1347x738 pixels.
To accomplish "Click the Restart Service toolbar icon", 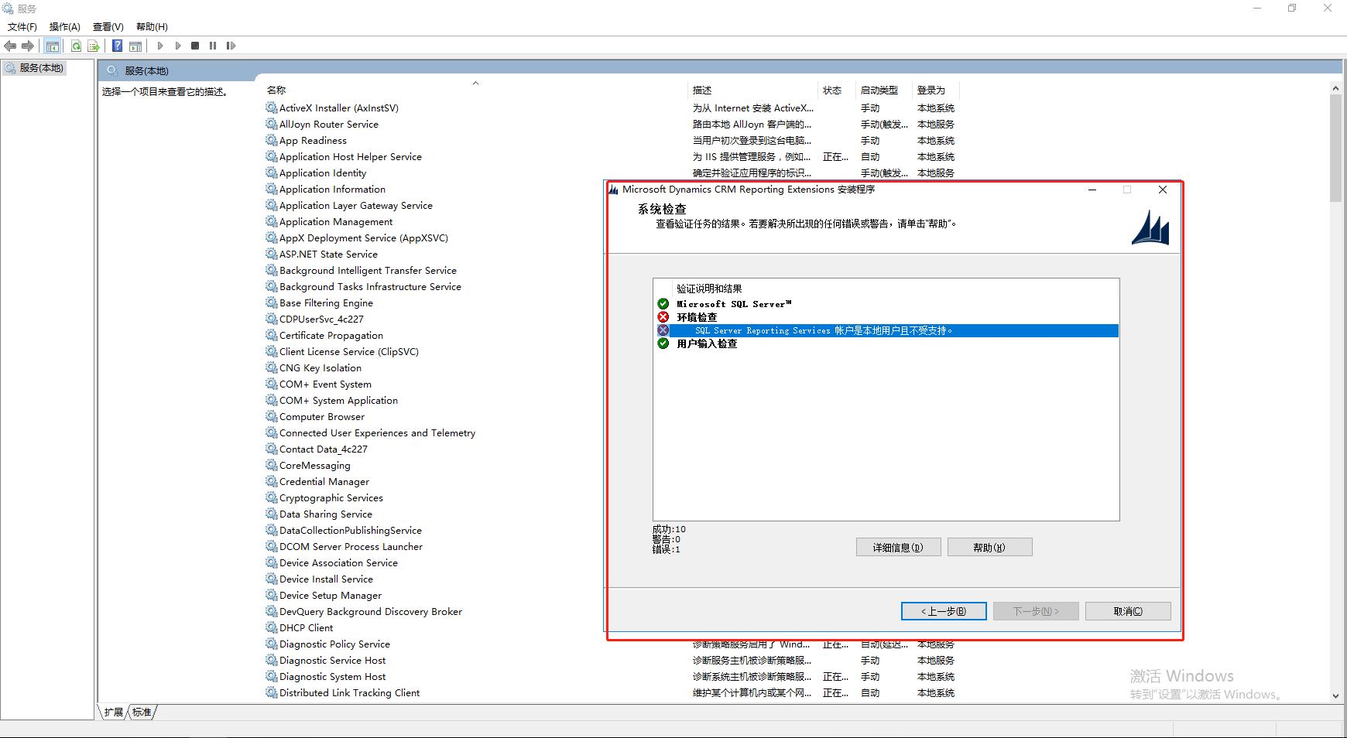I will (231, 46).
